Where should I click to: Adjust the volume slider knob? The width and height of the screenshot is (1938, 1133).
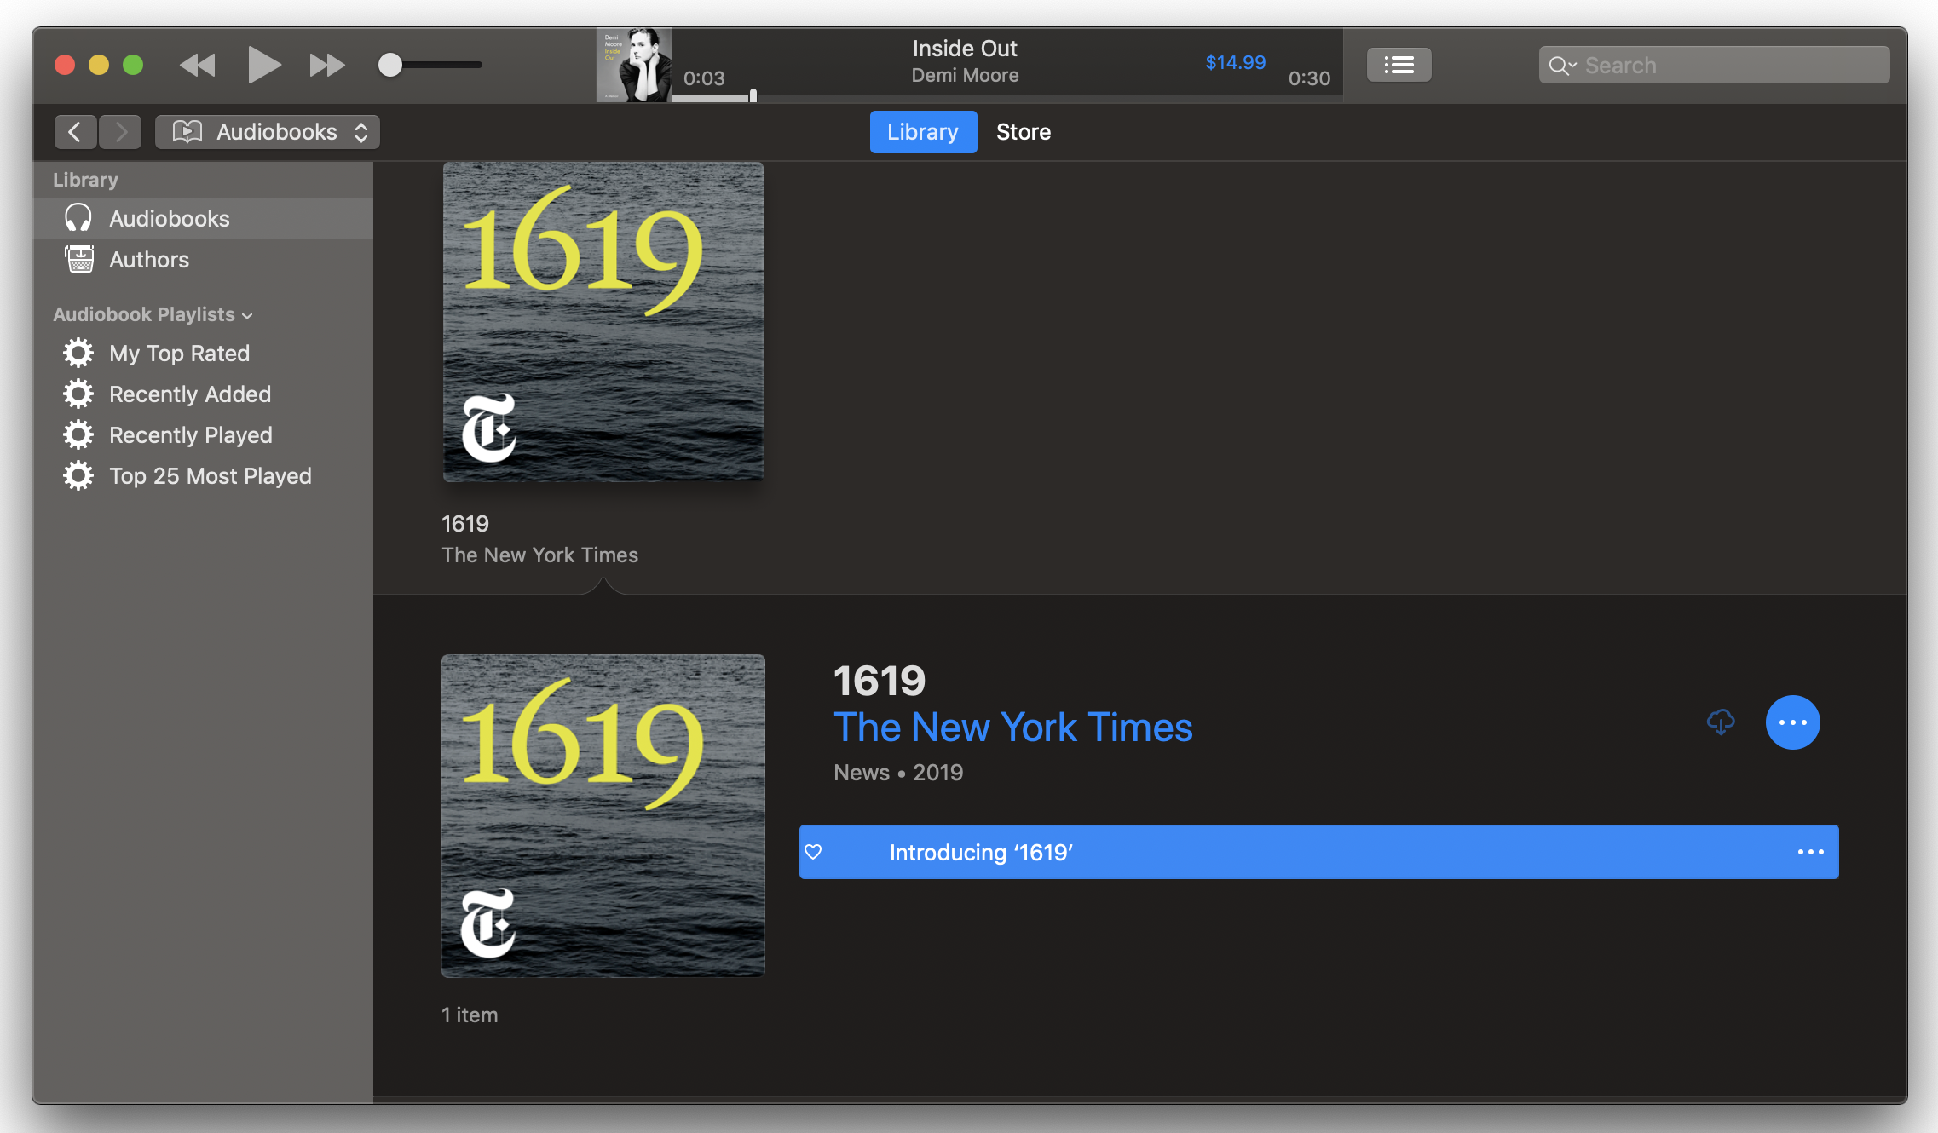point(390,65)
